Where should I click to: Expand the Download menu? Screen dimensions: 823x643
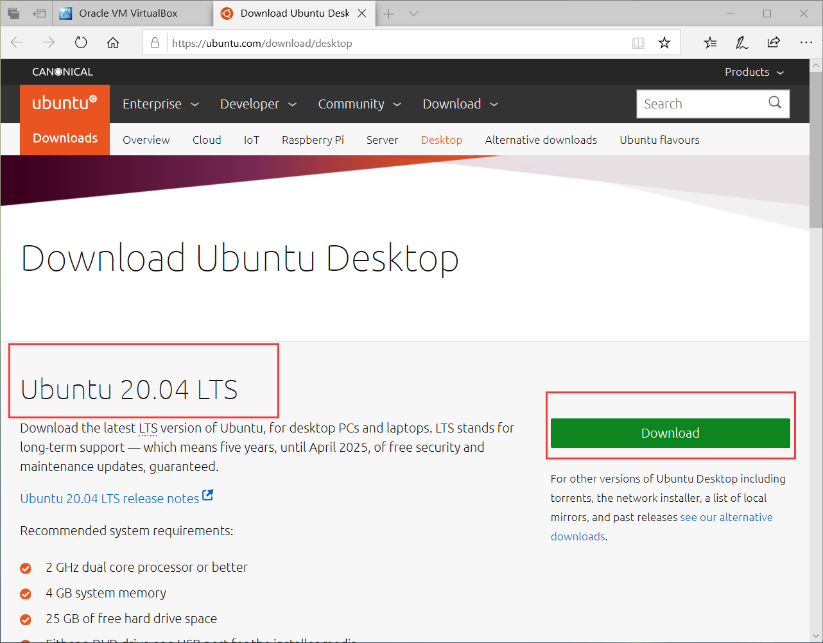[x=460, y=104]
